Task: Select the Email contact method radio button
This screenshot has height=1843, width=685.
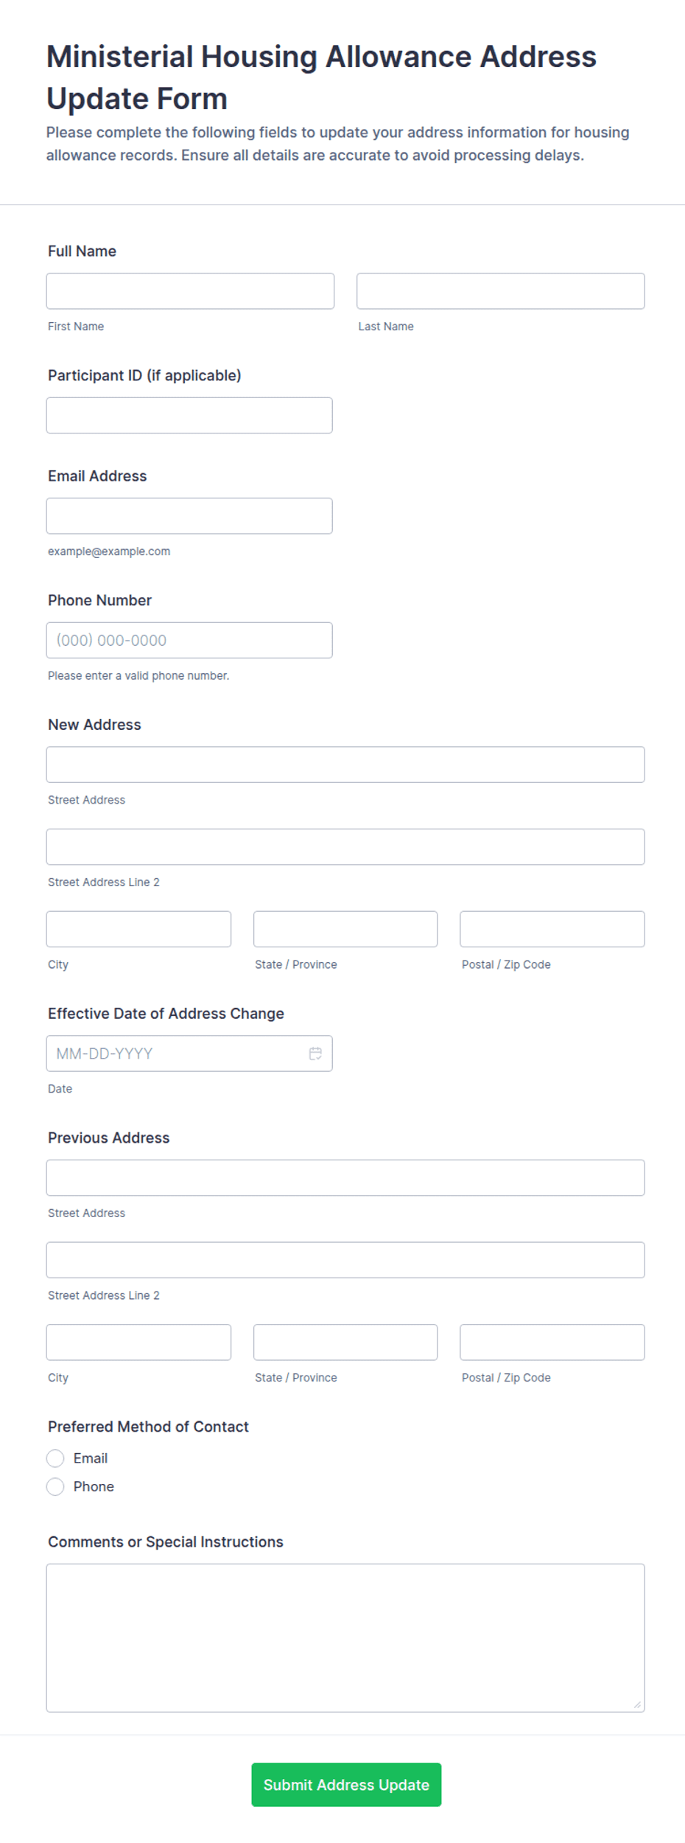Action: [55, 1458]
